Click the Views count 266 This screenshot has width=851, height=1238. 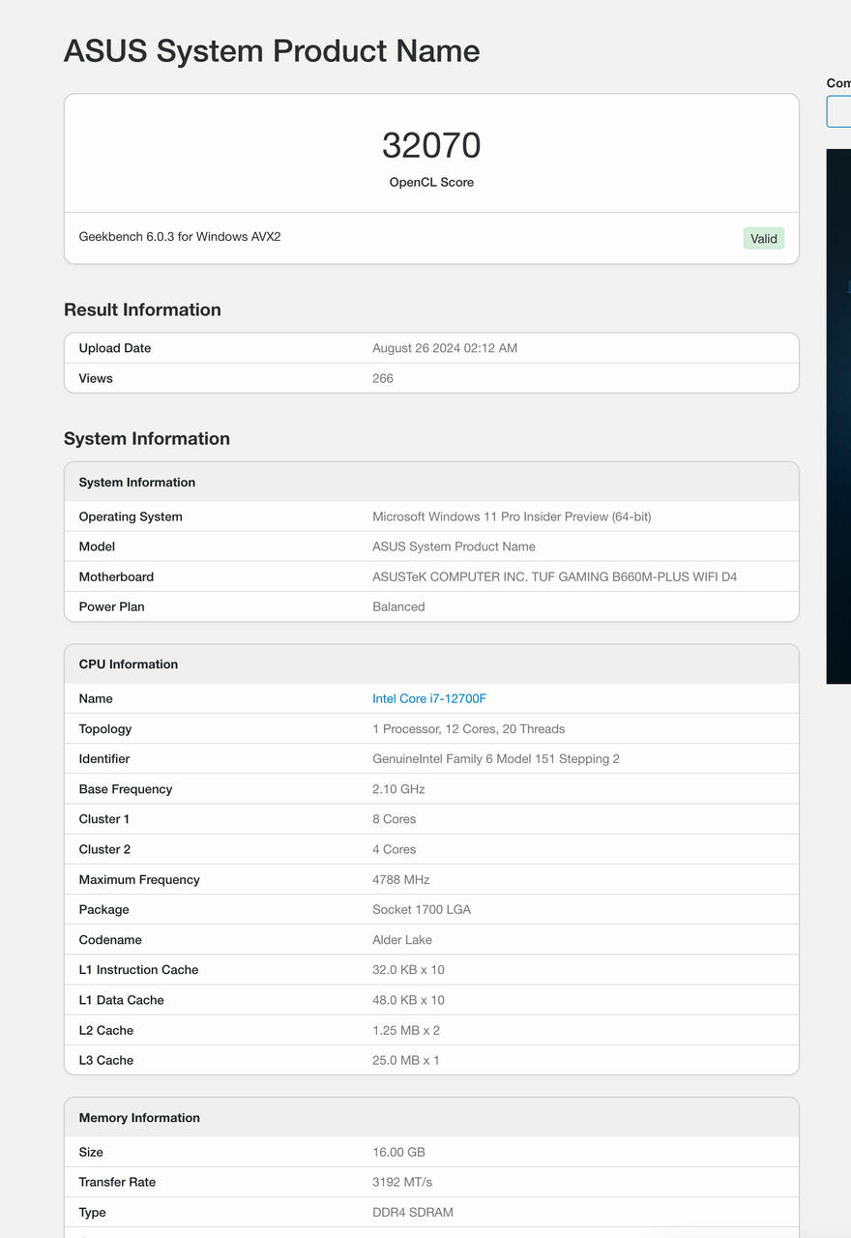pos(383,378)
